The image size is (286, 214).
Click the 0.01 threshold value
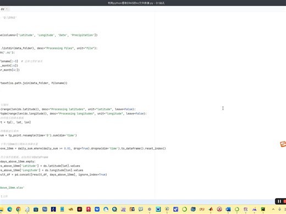[x=67, y=148]
